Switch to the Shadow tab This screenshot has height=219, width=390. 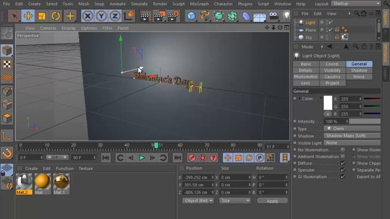tap(359, 71)
